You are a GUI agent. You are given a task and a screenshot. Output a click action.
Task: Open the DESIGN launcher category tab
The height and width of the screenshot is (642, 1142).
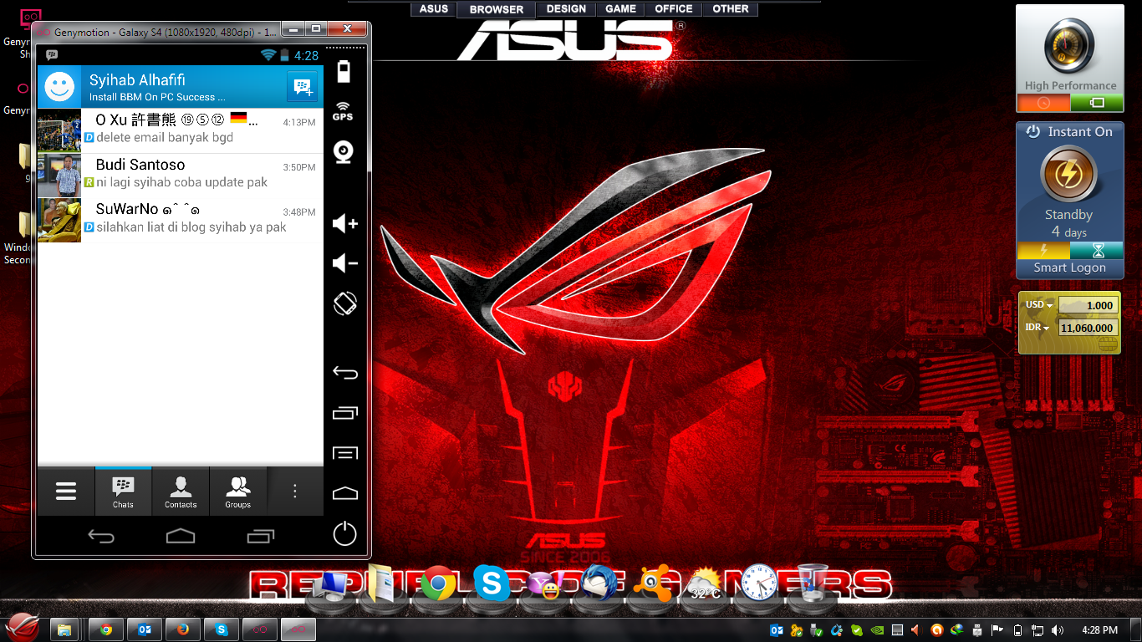pos(566,9)
